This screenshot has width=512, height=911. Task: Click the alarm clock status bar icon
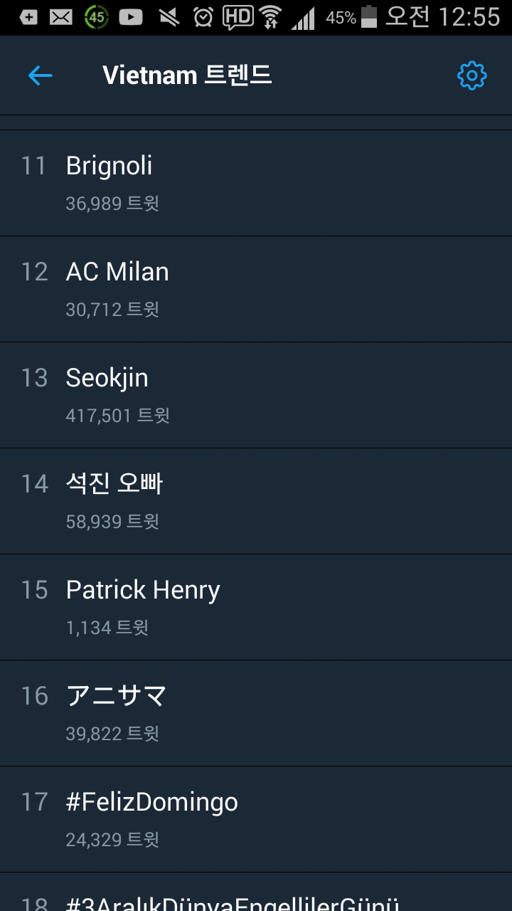pos(203,16)
